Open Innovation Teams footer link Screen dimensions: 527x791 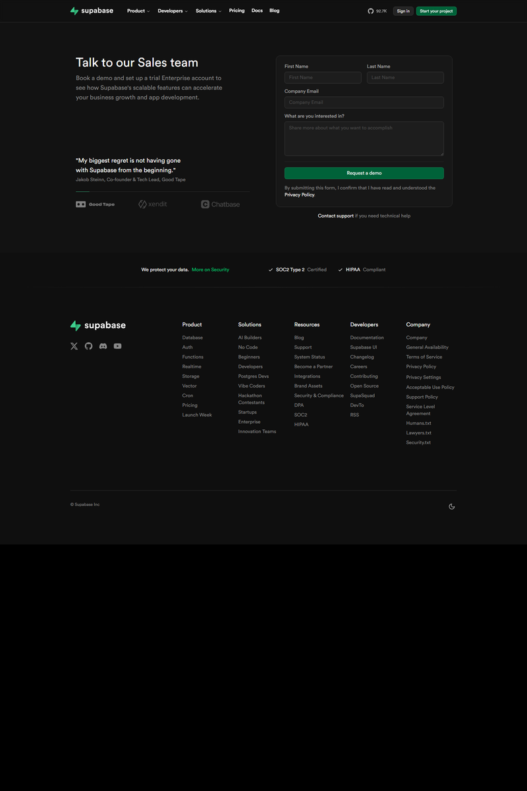coord(258,432)
